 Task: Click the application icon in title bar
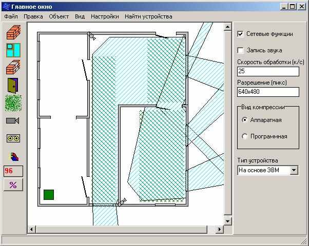(x=7, y=7)
